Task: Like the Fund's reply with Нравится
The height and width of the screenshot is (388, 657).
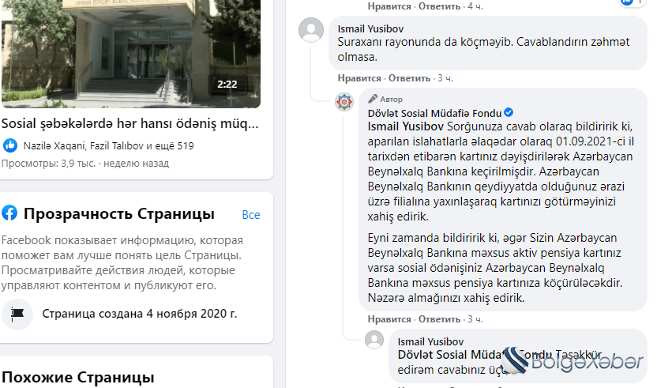Action: (389, 319)
